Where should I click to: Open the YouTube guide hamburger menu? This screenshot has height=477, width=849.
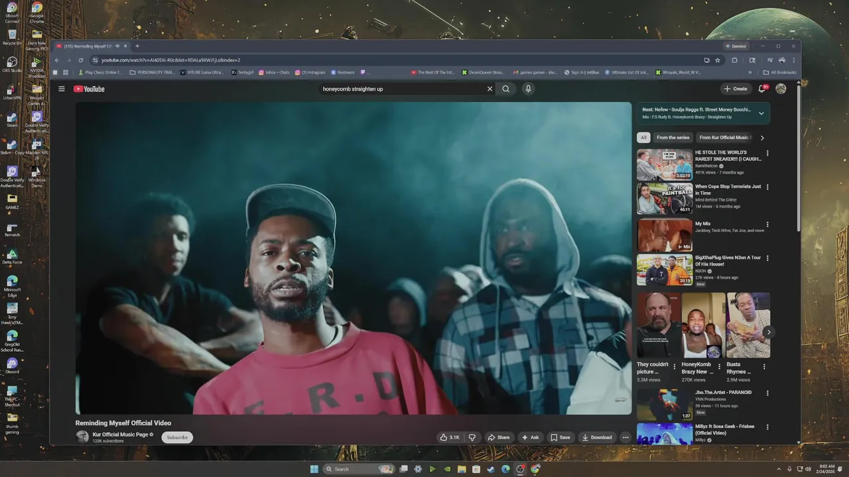62,89
